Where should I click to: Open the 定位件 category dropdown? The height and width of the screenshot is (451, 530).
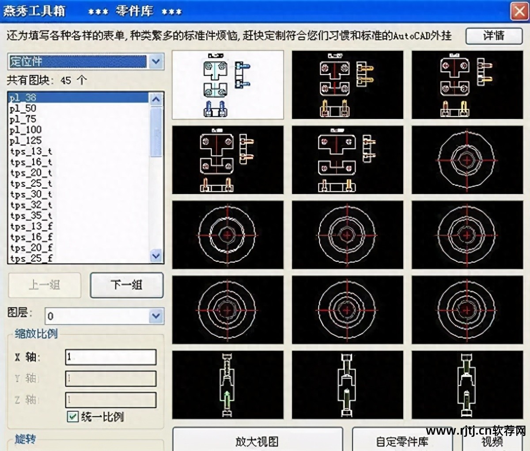155,61
